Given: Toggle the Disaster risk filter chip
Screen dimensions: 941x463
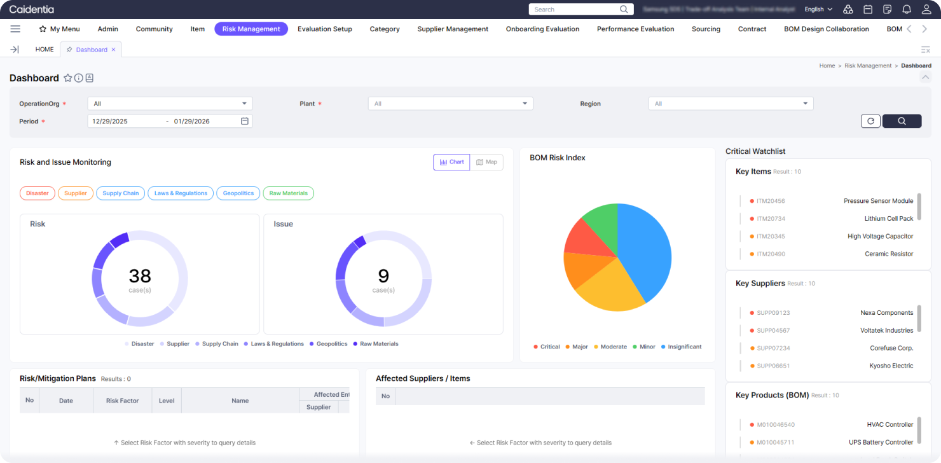Looking at the screenshot, I should [38, 193].
